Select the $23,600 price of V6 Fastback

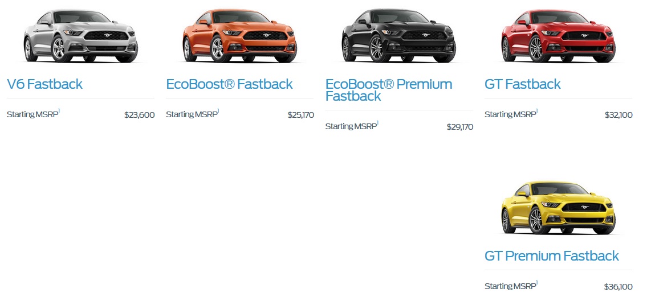point(140,115)
